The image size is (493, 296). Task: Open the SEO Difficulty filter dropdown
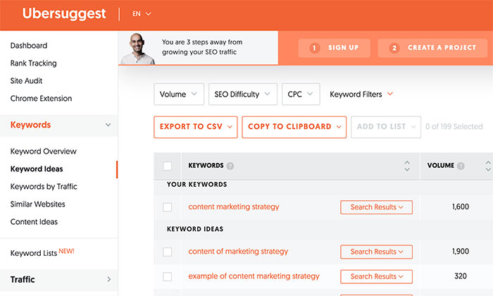point(243,94)
